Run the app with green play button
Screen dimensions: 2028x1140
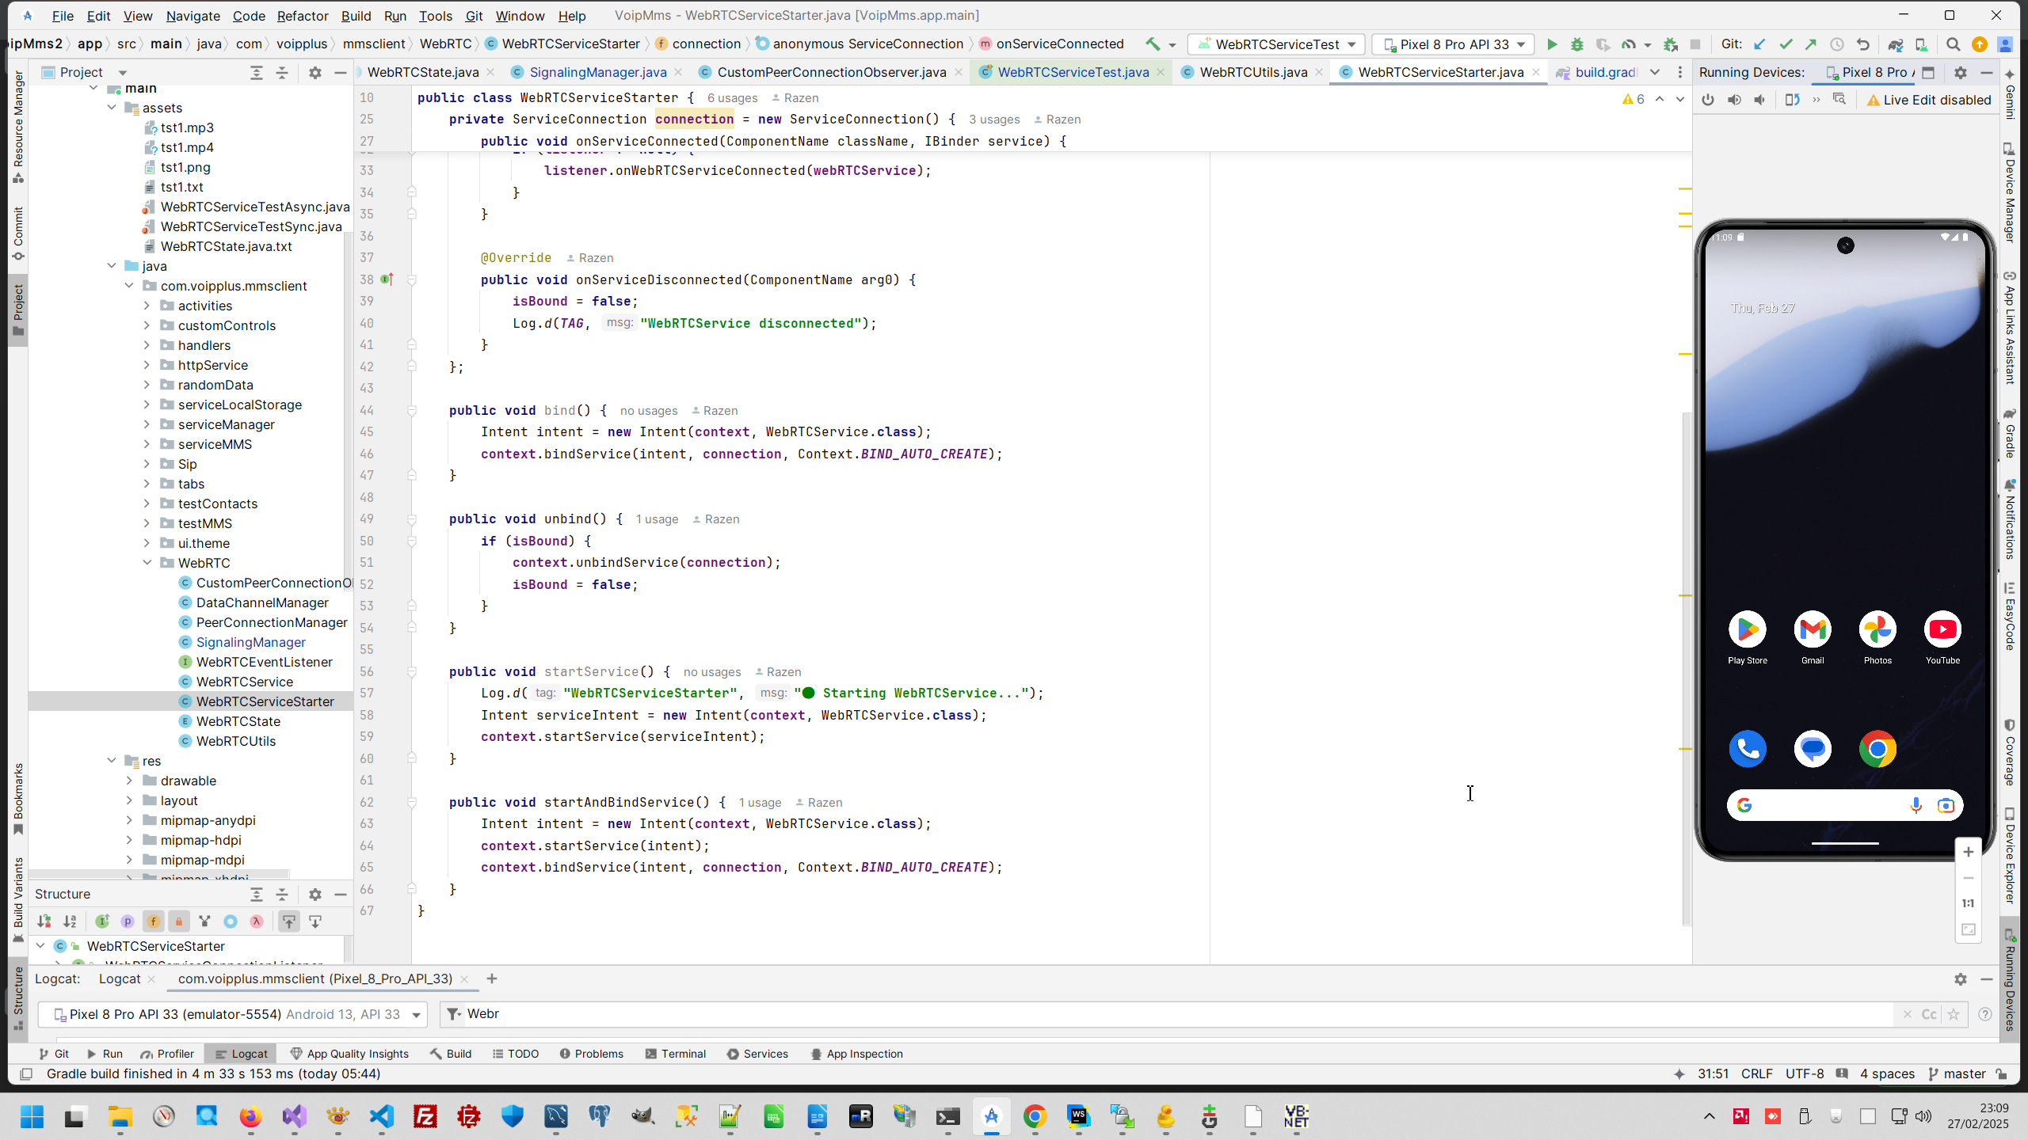1552,44
